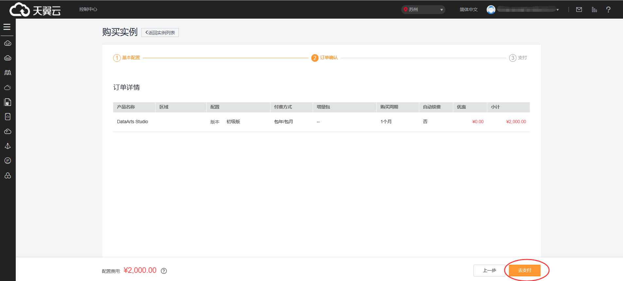Click help circle beside ¥2,000.00 price
The height and width of the screenshot is (281, 623).
pyautogui.click(x=164, y=271)
